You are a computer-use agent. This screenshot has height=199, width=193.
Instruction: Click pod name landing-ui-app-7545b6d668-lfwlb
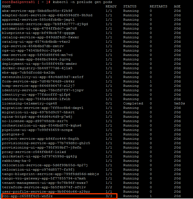click(x=36, y=99)
